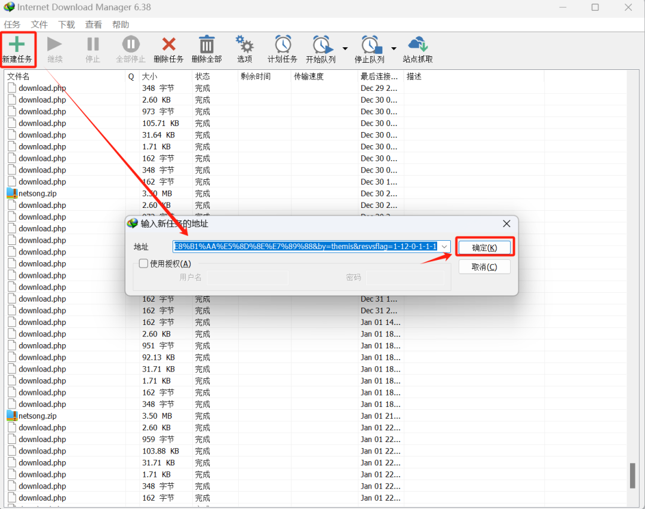
Task: Open the 下载 menu
Action: click(67, 24)
